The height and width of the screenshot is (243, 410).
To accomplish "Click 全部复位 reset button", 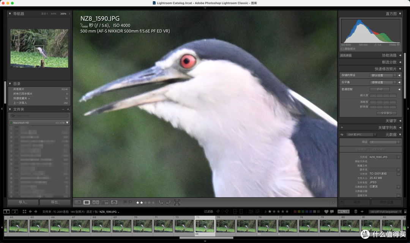I will 386,113.
